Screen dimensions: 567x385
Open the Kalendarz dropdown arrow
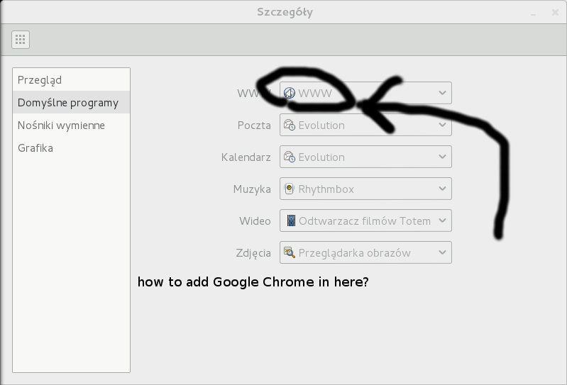442,157
